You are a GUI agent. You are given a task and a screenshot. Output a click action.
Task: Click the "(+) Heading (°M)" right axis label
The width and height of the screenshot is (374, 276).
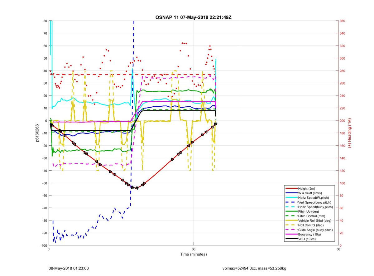(350, 133)
